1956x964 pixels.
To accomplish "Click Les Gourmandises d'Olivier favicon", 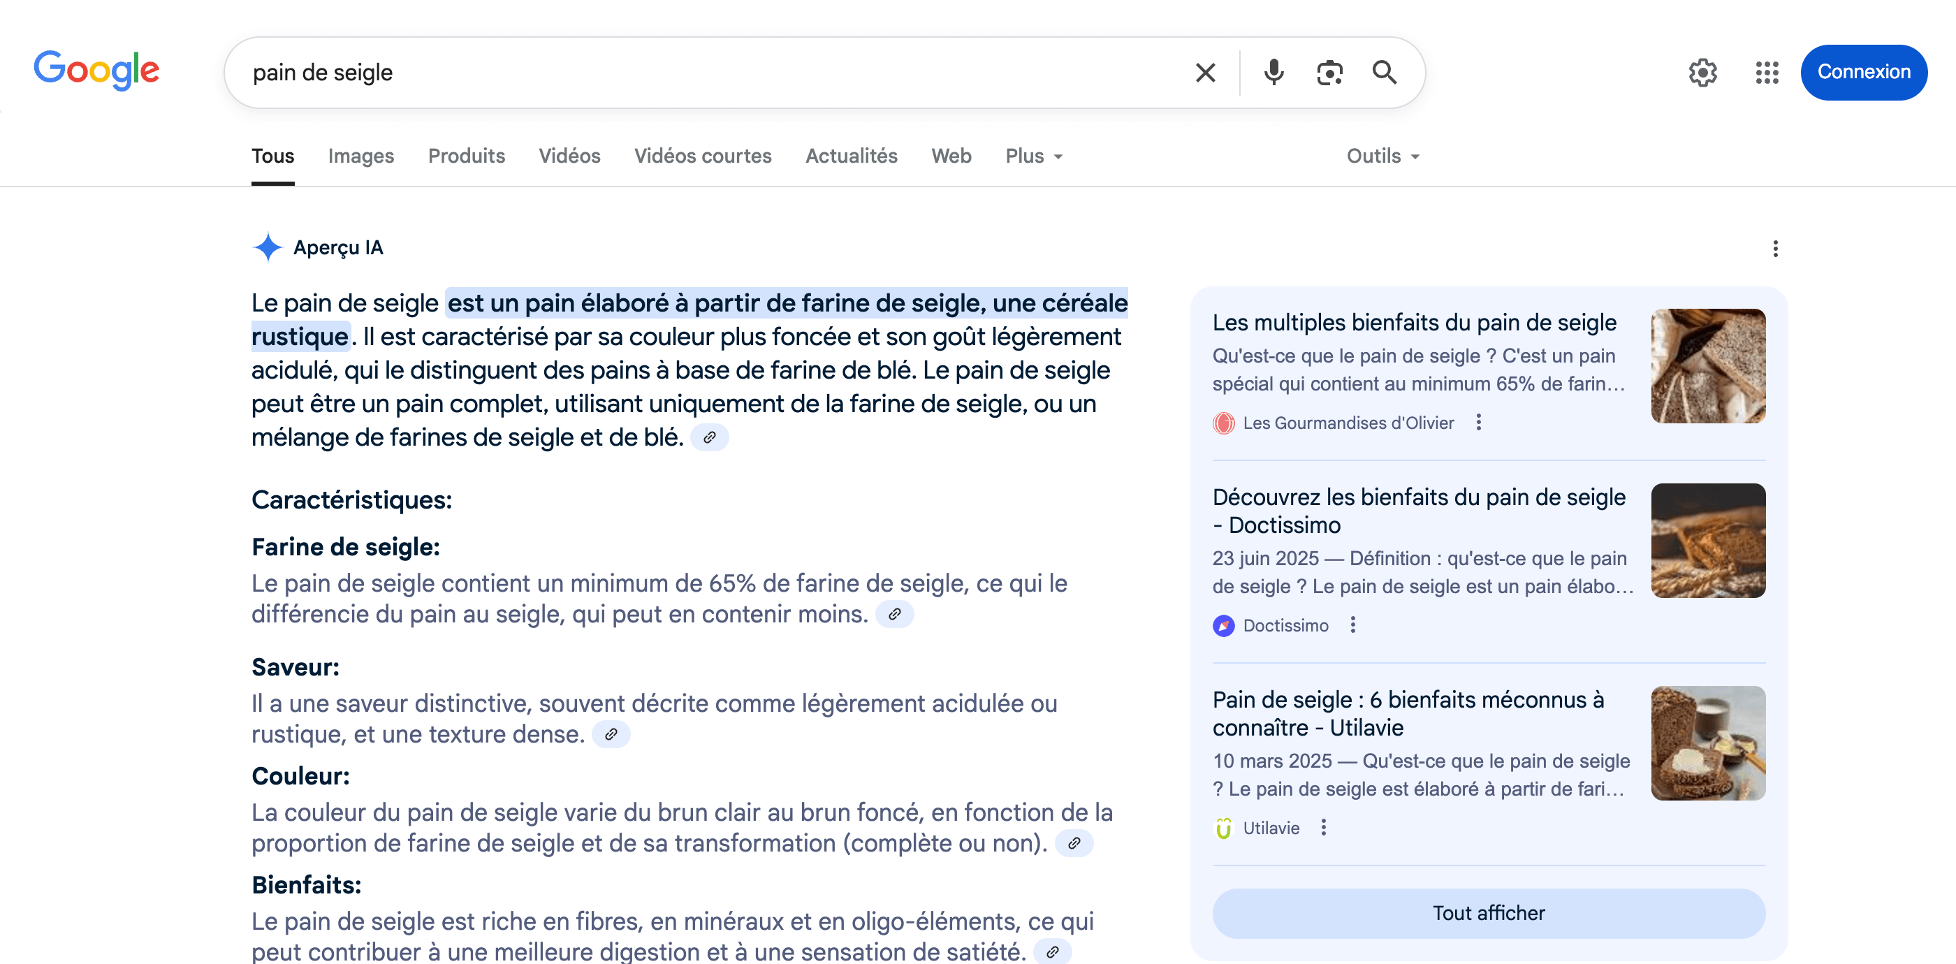I will (1223, 423).
